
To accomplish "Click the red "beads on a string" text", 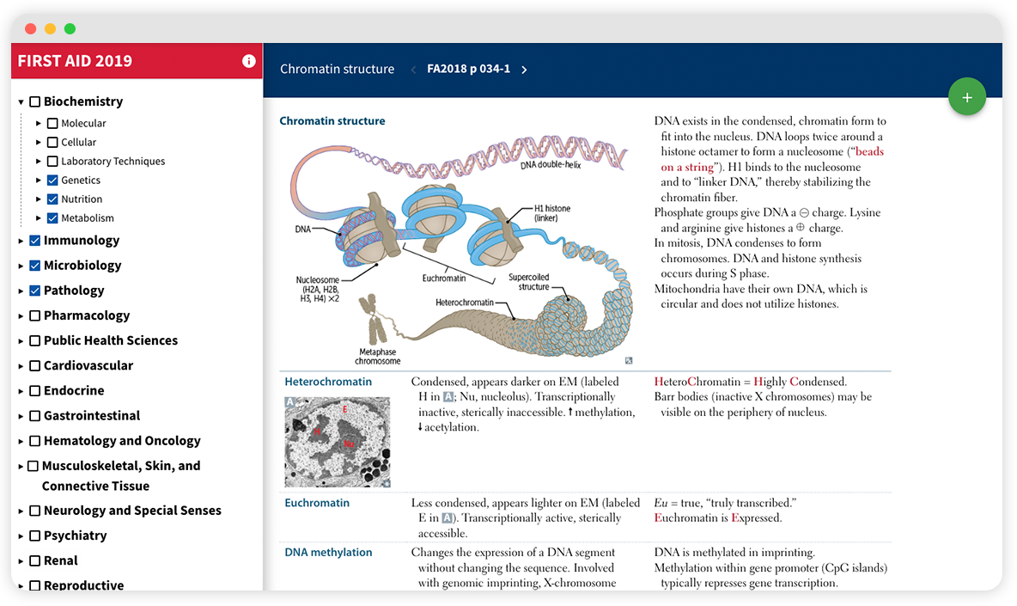I will click(772, 159).
